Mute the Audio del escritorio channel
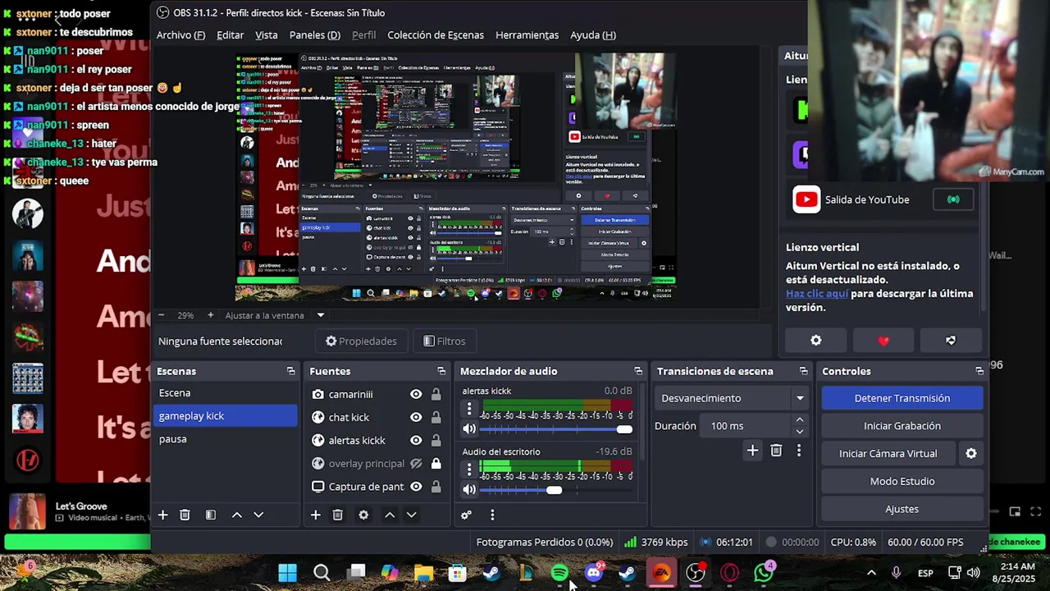The image size is (1050, 591). point(469,489)
